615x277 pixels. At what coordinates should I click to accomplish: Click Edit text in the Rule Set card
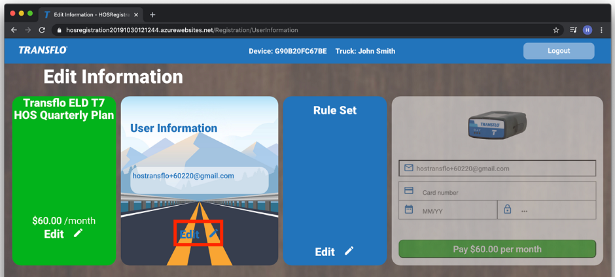tap(325, 252)
